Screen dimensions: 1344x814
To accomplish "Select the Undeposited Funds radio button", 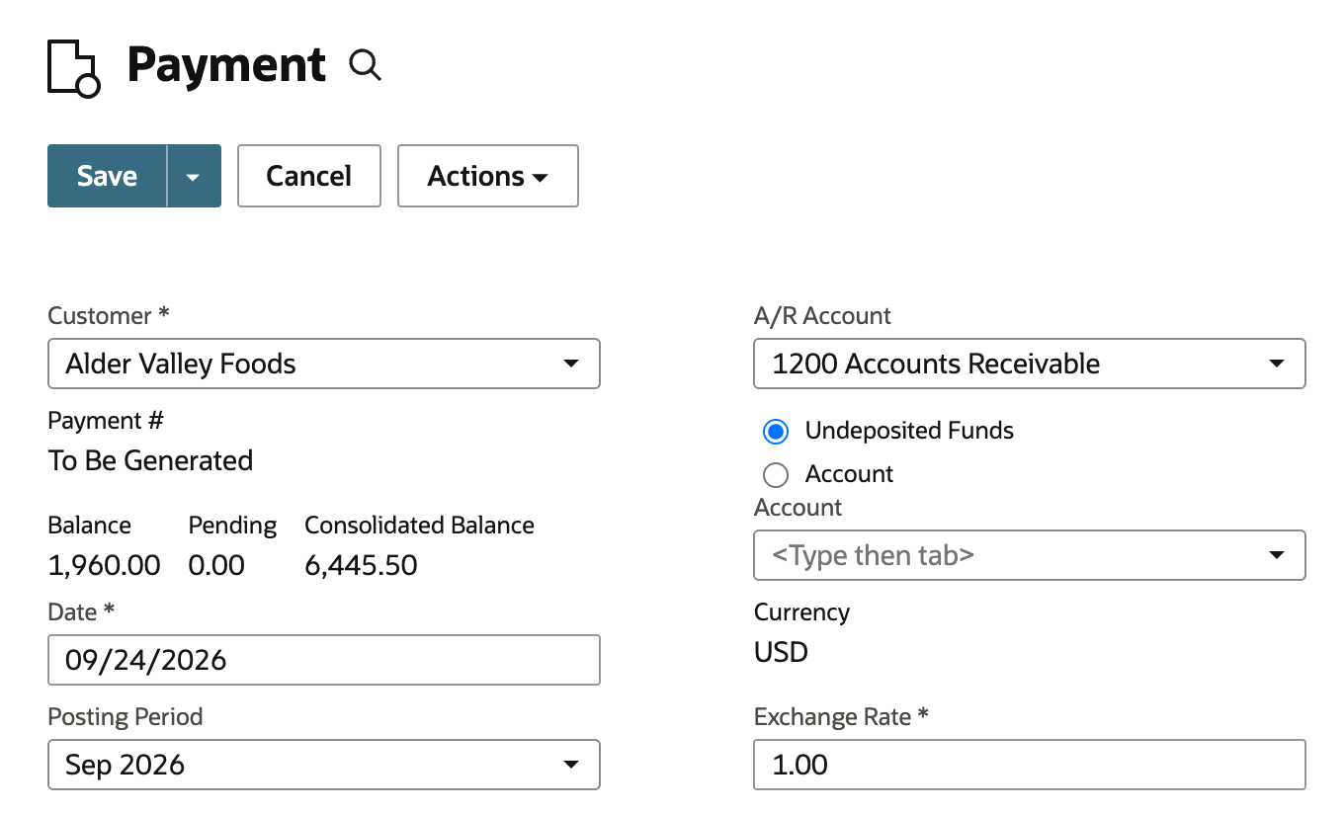I will pyautogui.click(x=776, y=432).
